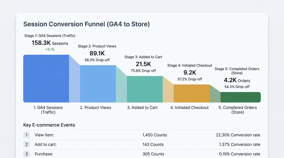This screenshot has width=284, height=158.
Task: Click connector between GA4 Sessions and Product Views
Action: point(74,81)
